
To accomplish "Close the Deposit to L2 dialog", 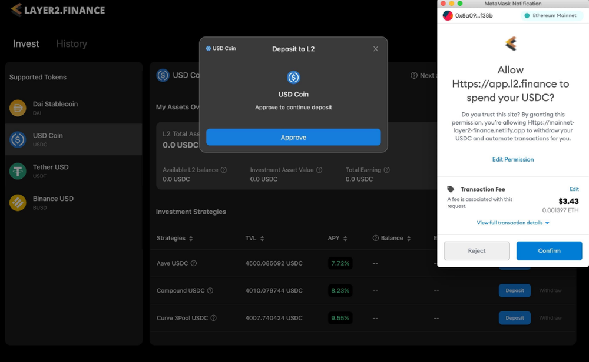I will click(376, 49).
